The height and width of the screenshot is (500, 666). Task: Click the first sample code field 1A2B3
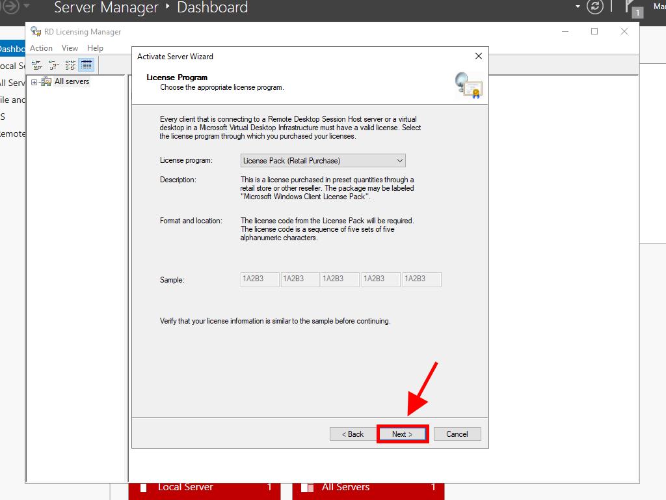click(x=260, y=279)
